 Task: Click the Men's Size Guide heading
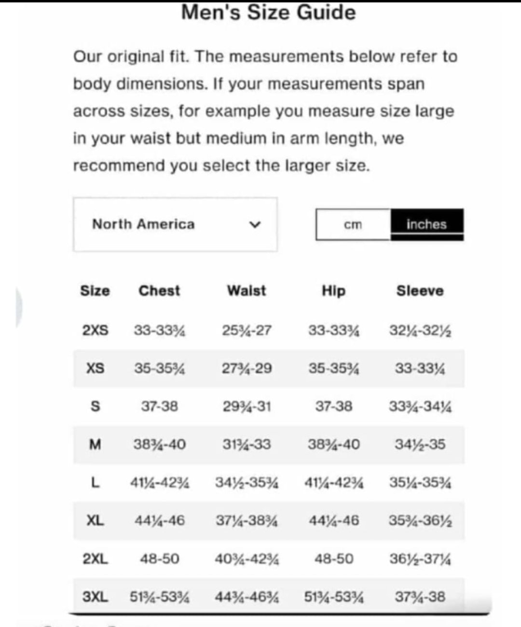point(268,12)
